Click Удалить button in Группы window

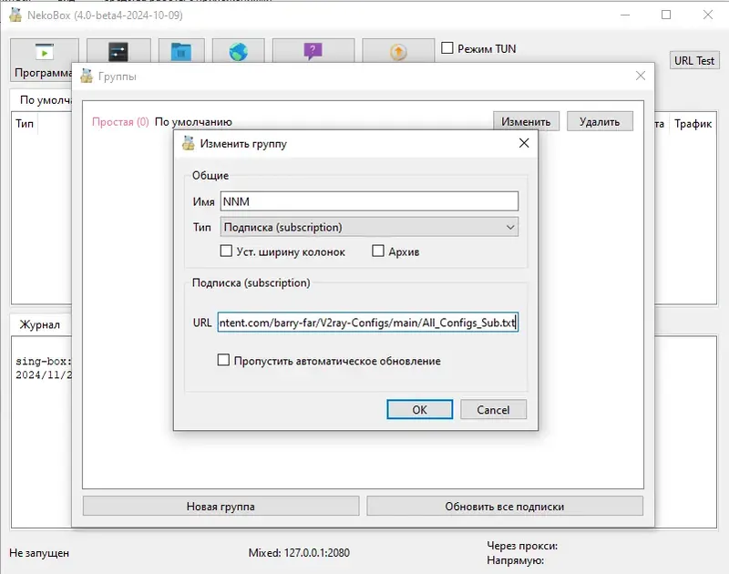tap(600, 121)
